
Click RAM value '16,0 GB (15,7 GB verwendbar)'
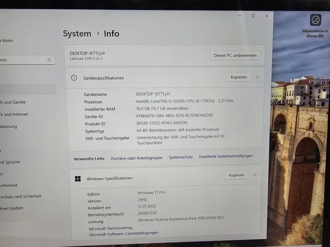[162, 108]
